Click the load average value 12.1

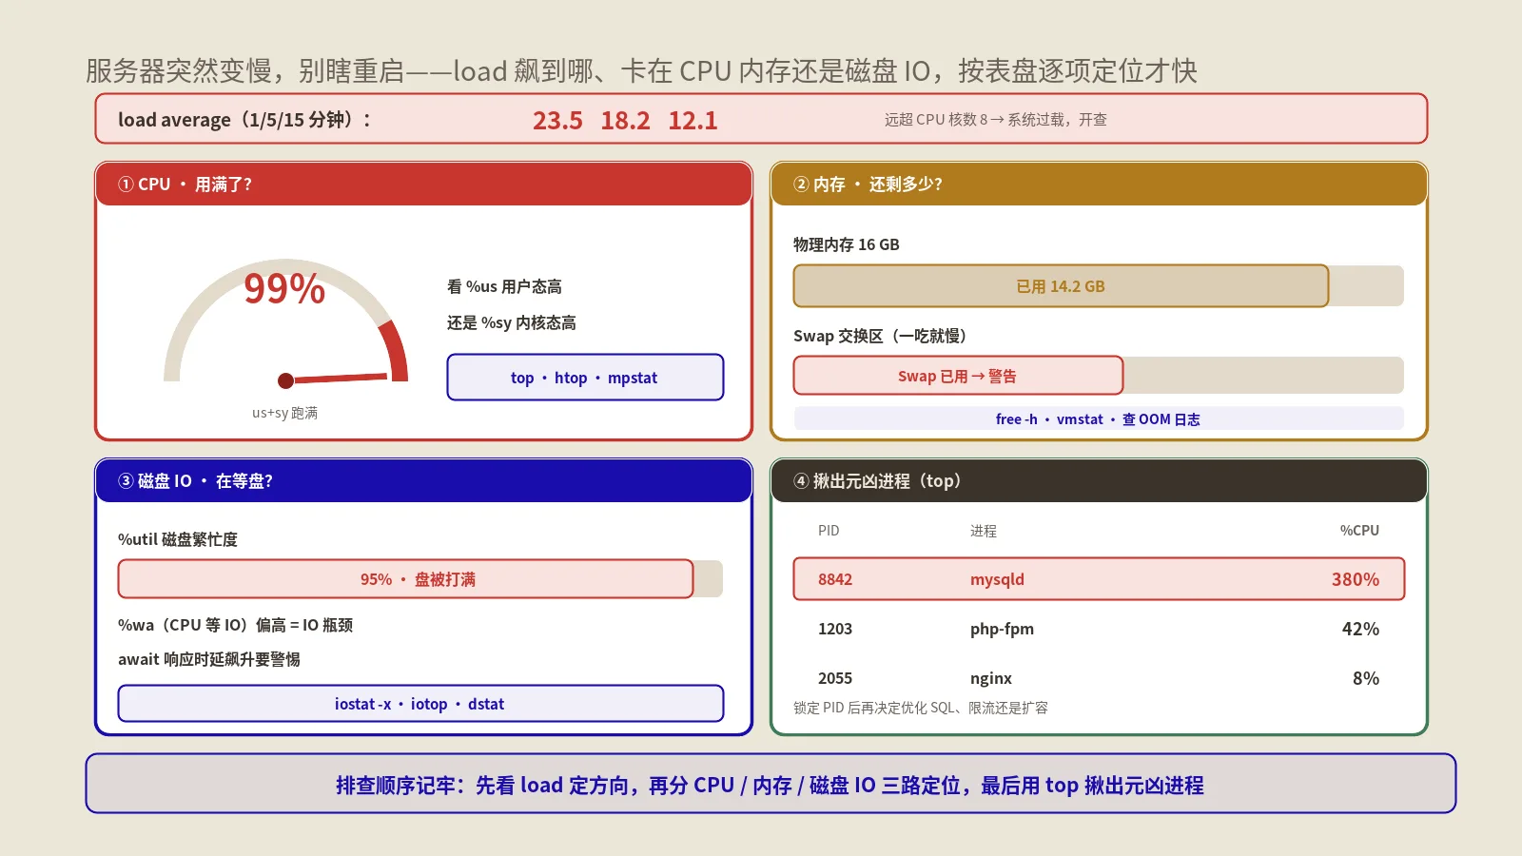click(693, 121)
